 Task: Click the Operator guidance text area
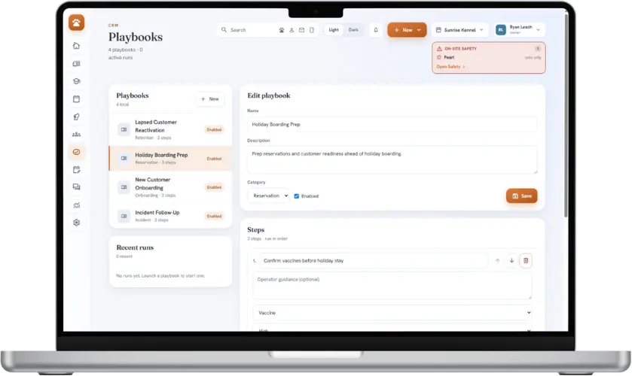[392, 286]
